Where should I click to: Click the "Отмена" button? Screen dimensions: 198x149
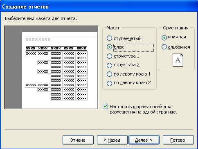point(78,140)
